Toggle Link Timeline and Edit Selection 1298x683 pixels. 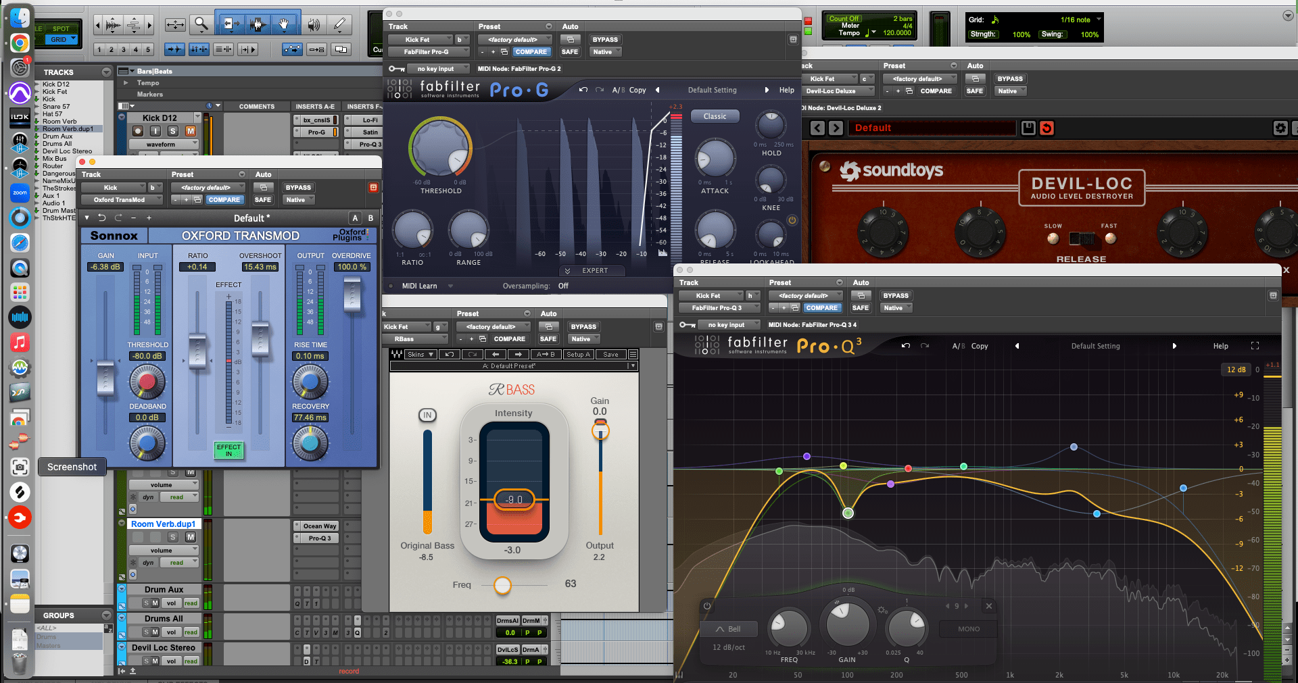click(199, 49)
